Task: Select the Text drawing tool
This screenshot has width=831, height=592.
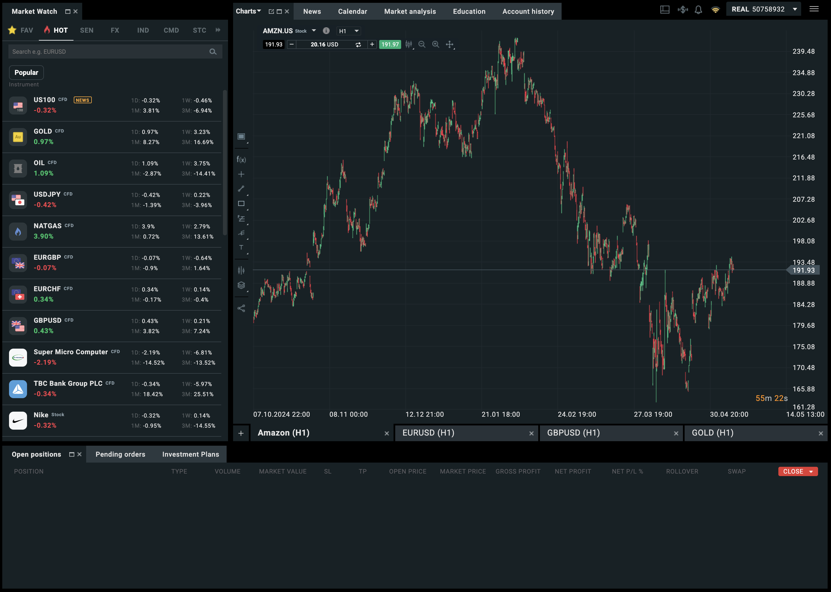Action: click(241, 248)
